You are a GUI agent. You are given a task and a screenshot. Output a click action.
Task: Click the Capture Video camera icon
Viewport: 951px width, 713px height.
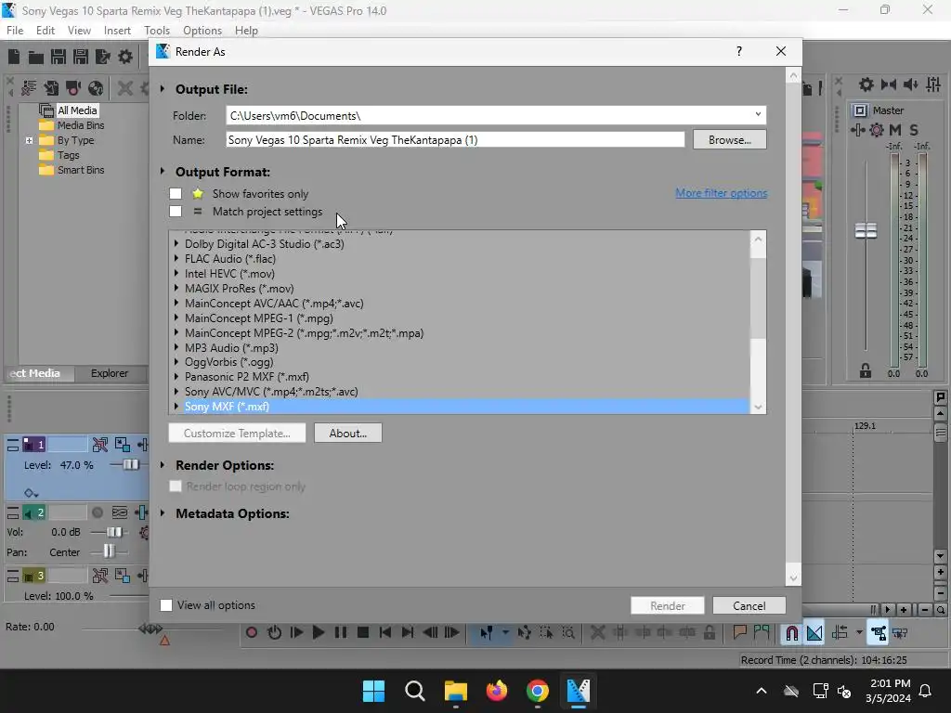pyautogui.click(x=73, y=88)
